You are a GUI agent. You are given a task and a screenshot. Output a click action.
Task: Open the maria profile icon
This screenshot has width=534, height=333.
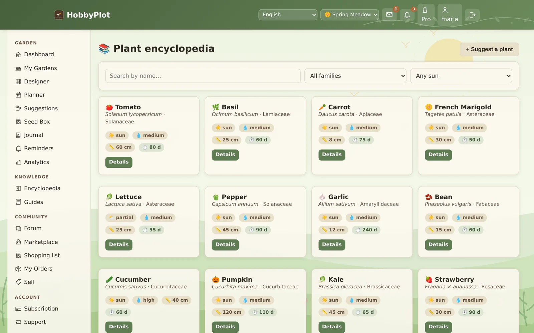450,15
